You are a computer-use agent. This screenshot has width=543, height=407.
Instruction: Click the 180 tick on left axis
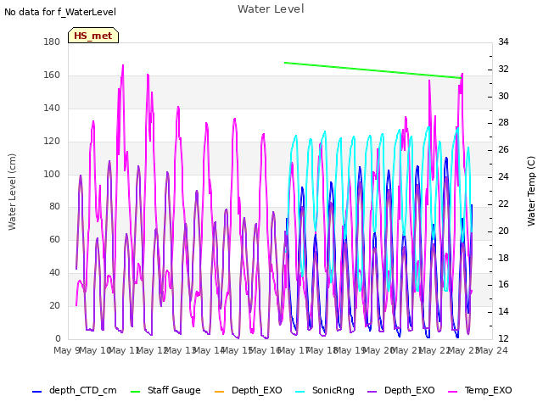tap(52, 42)
